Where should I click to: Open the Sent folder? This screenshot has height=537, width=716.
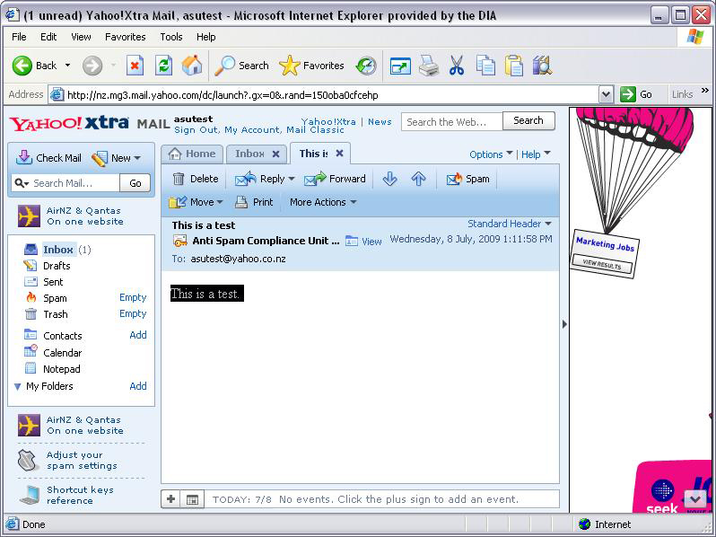(53, 282)
